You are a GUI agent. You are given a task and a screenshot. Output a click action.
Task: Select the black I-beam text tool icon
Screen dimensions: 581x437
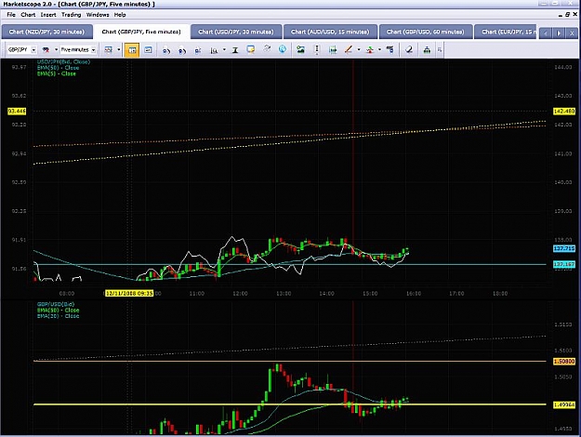coord(235,50)
